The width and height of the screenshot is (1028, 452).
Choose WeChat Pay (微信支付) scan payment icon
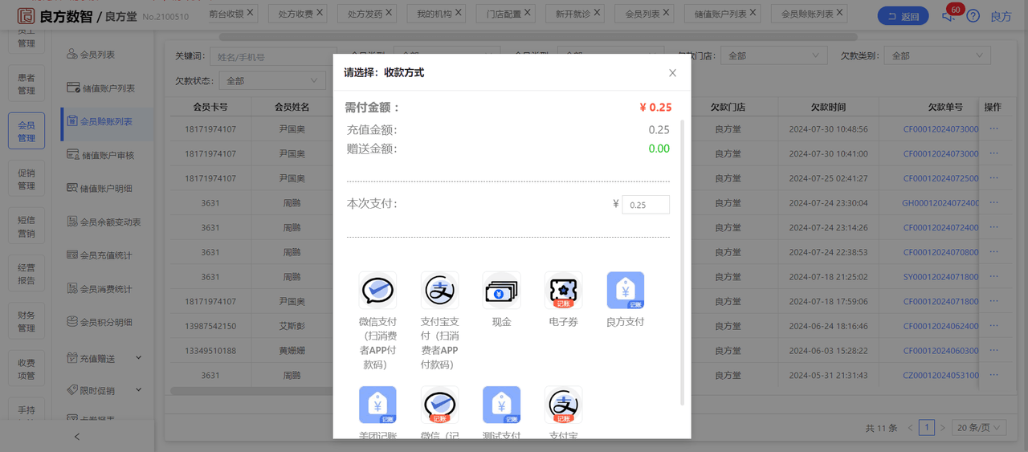377,290
